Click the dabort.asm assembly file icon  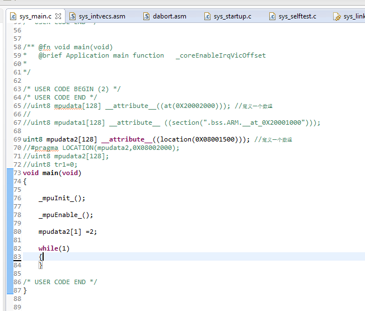[x=147, y=16]
